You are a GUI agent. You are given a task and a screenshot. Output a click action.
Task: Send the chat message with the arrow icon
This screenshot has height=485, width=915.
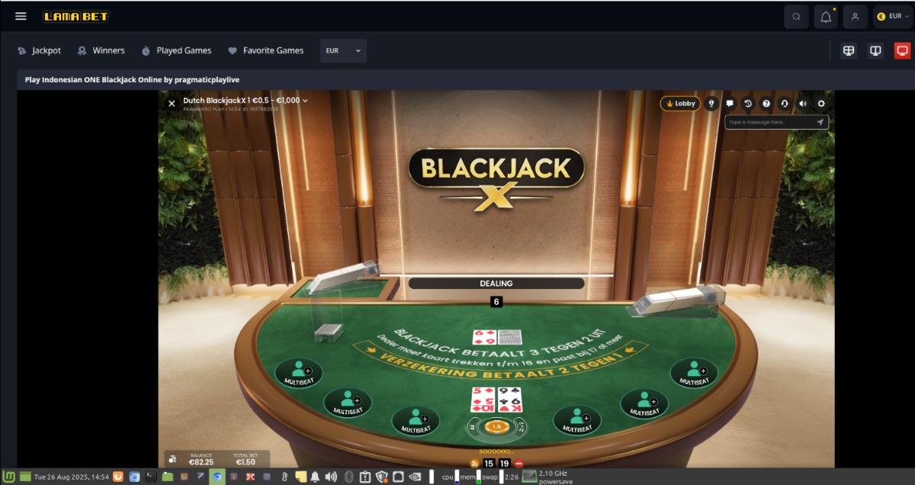tap(820, 122)
